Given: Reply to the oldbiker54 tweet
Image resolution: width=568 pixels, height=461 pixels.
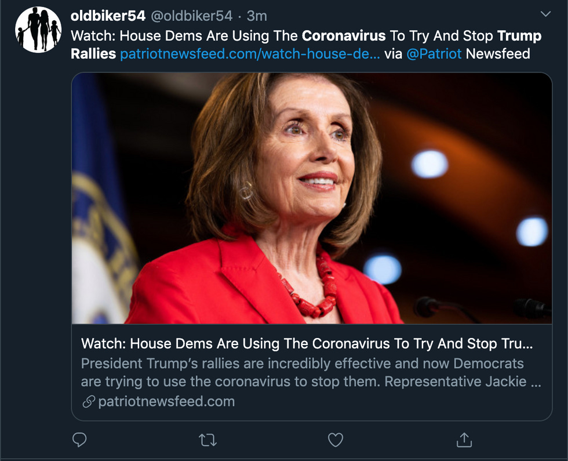Looking at the screenshot, I should 79,440.
